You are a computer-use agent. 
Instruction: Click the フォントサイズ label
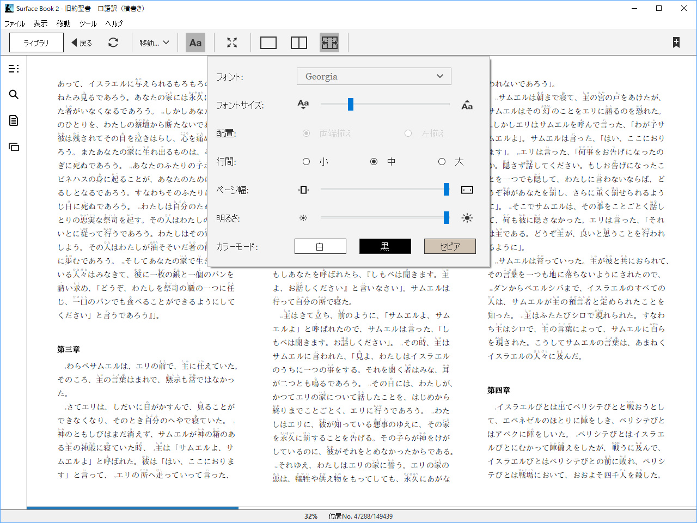point(240,105)
